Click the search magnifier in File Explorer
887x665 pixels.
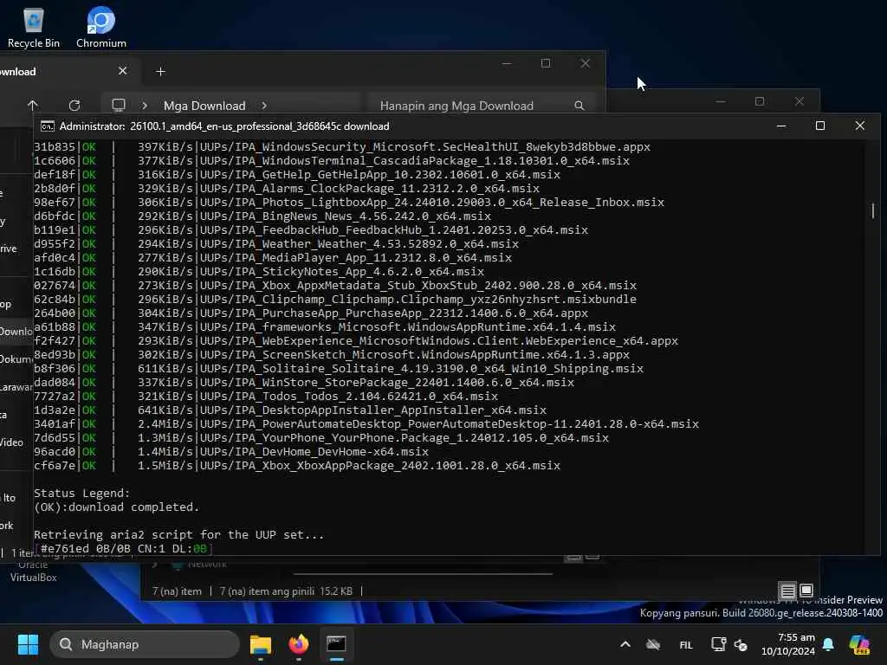pos(579,106)
